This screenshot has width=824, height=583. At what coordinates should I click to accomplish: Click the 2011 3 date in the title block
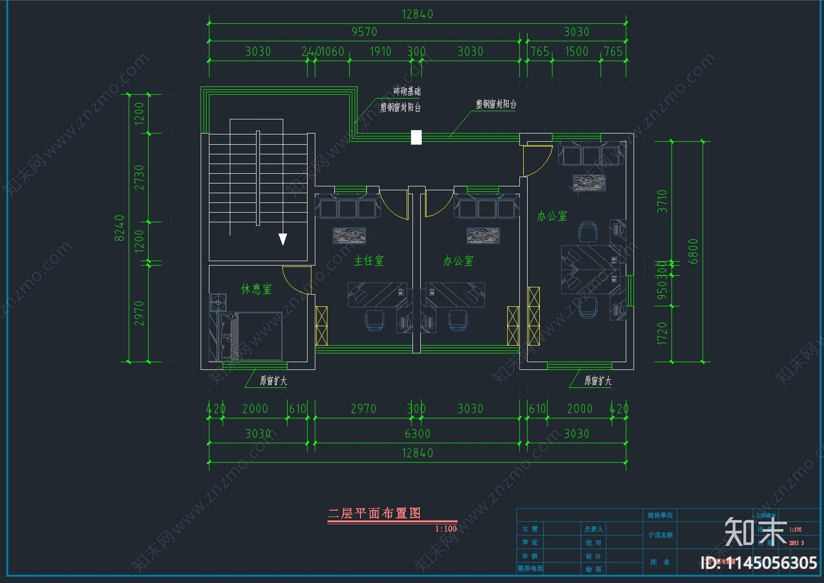pos(796,543)
